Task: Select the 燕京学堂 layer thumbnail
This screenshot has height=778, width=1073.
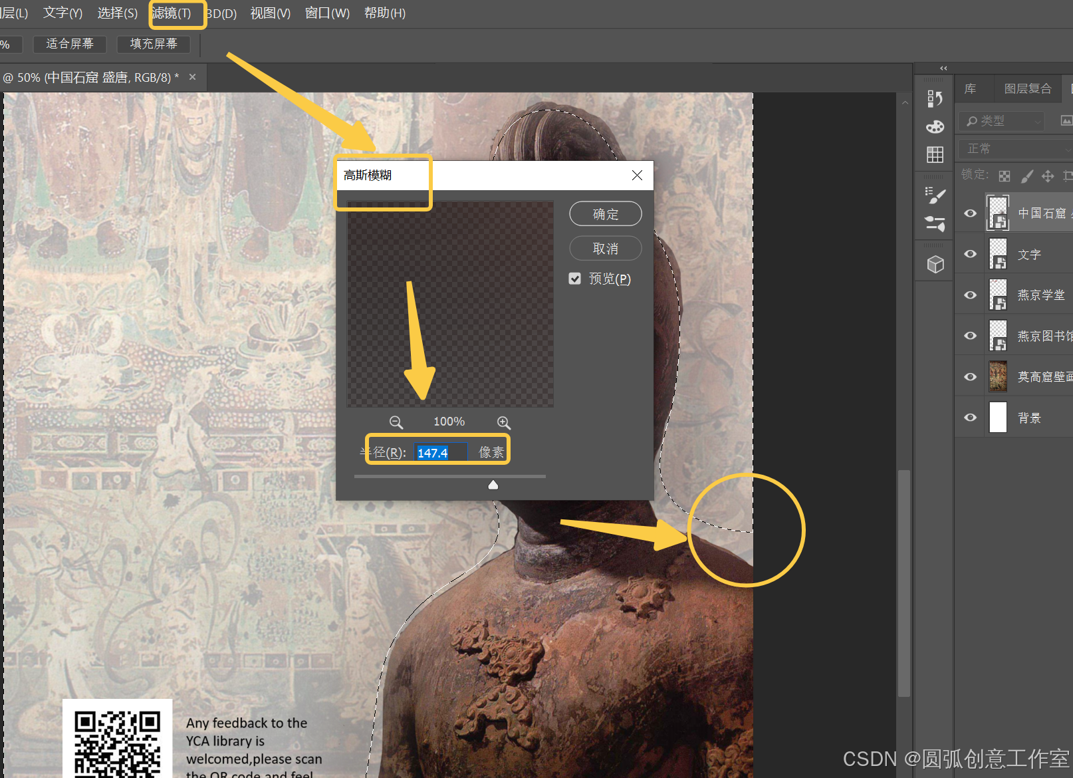Action: click(x=998, y=295)
